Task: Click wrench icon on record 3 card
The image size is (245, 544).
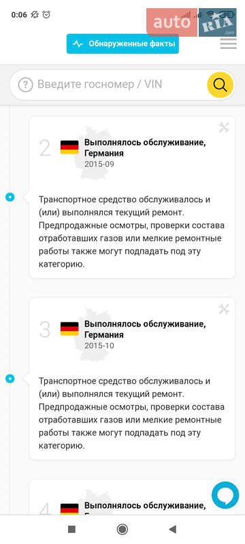Action: point(224,309)
